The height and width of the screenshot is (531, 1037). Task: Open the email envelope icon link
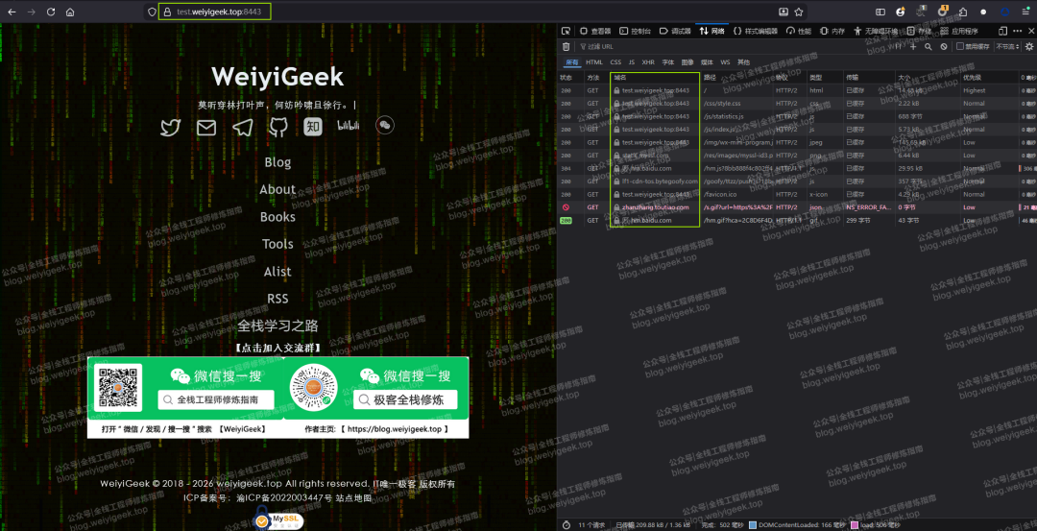coord(206,127)
